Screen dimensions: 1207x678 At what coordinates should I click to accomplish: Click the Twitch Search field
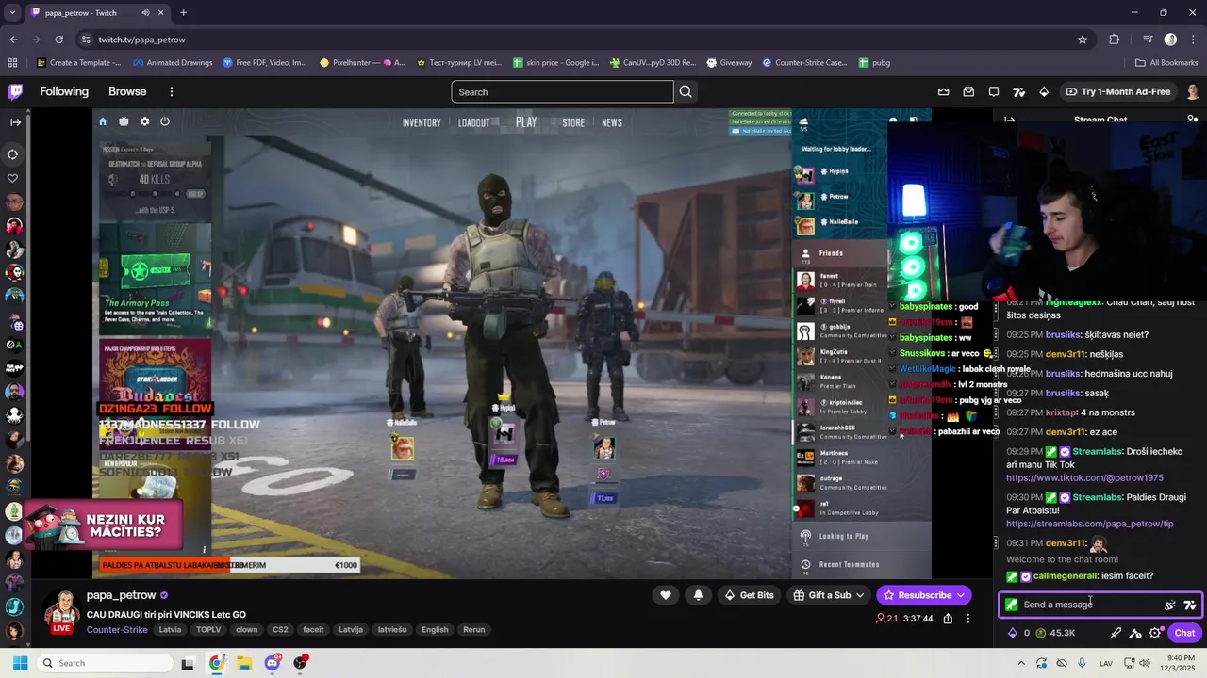[x=562, y=91]
